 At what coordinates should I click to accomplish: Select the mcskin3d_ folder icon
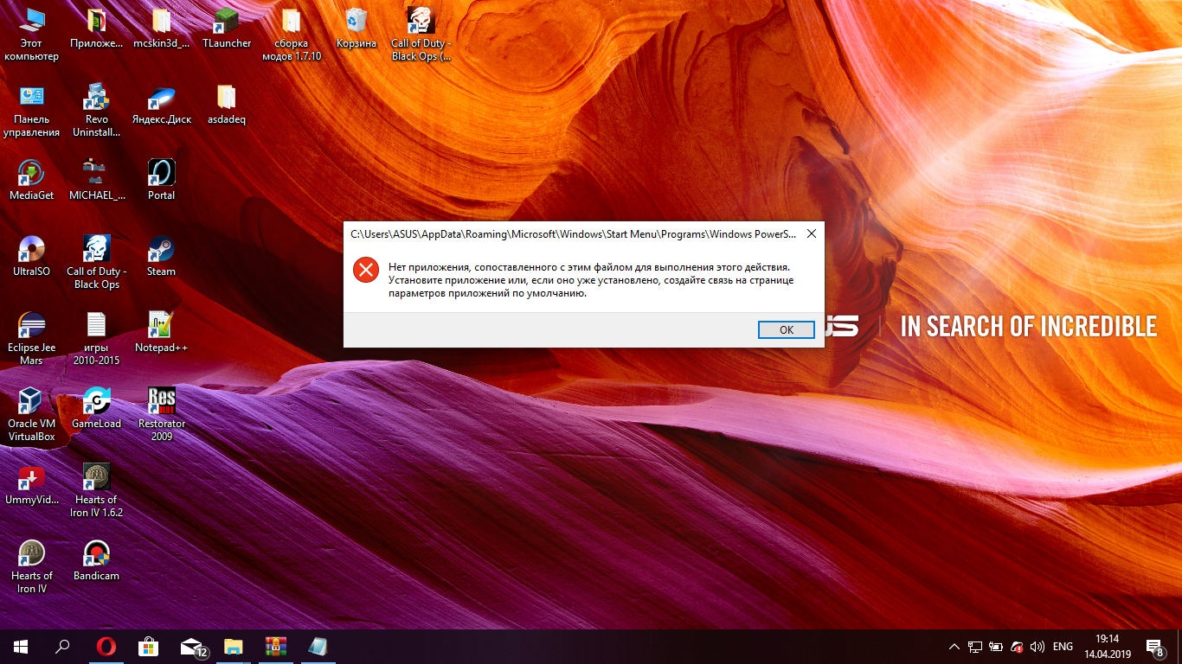click(x=161, y=29)
